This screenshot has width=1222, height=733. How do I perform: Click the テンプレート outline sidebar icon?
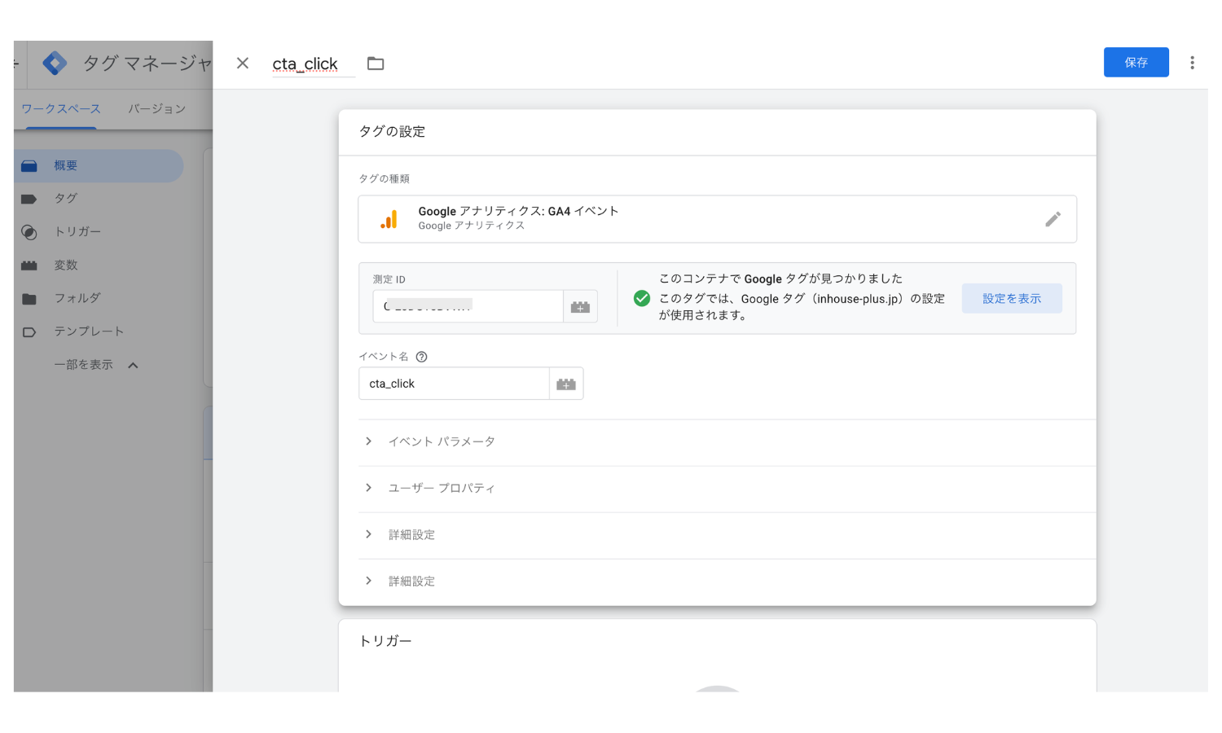pos(29,332)
